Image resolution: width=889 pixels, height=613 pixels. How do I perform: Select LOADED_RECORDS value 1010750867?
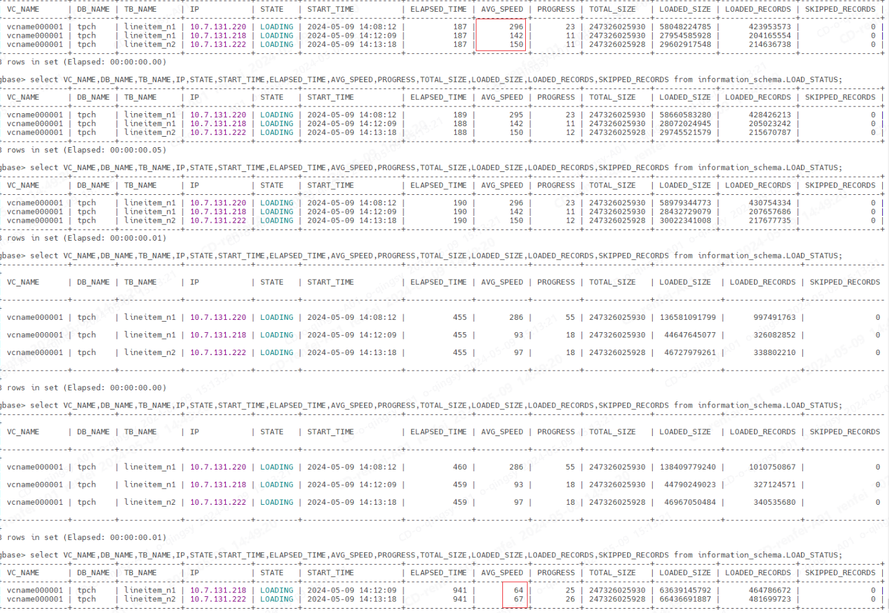772,467
